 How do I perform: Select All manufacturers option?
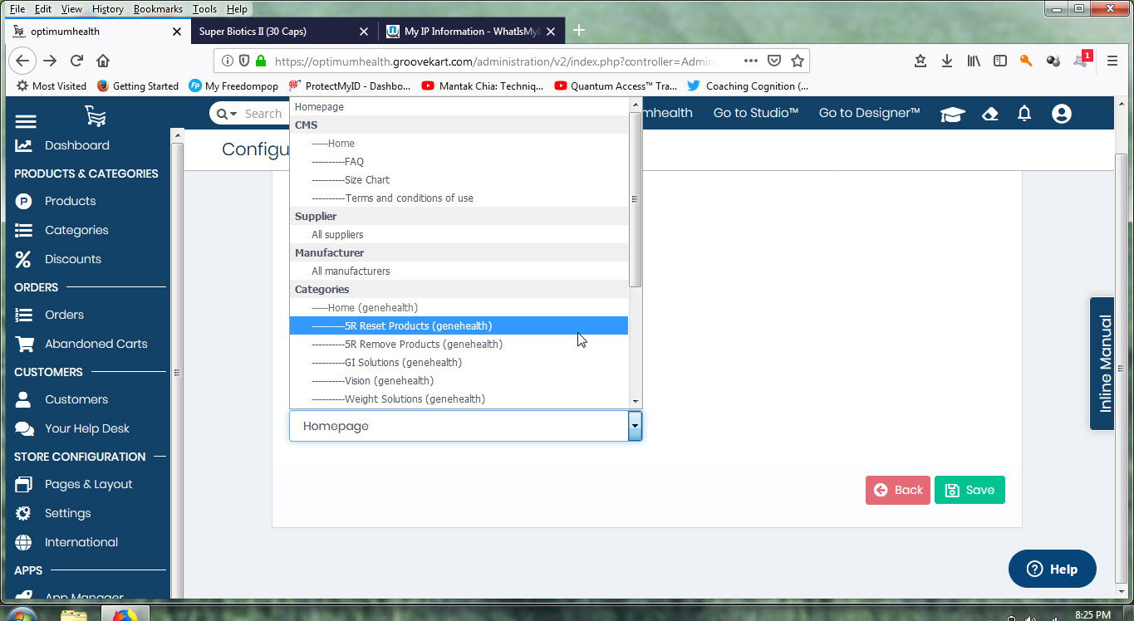click(459, 271)
